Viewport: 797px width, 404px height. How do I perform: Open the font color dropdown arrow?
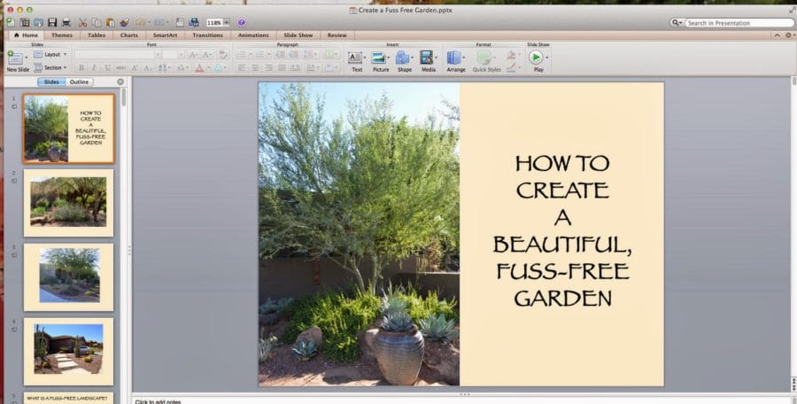pyautogui.click(x=208, y=67)
